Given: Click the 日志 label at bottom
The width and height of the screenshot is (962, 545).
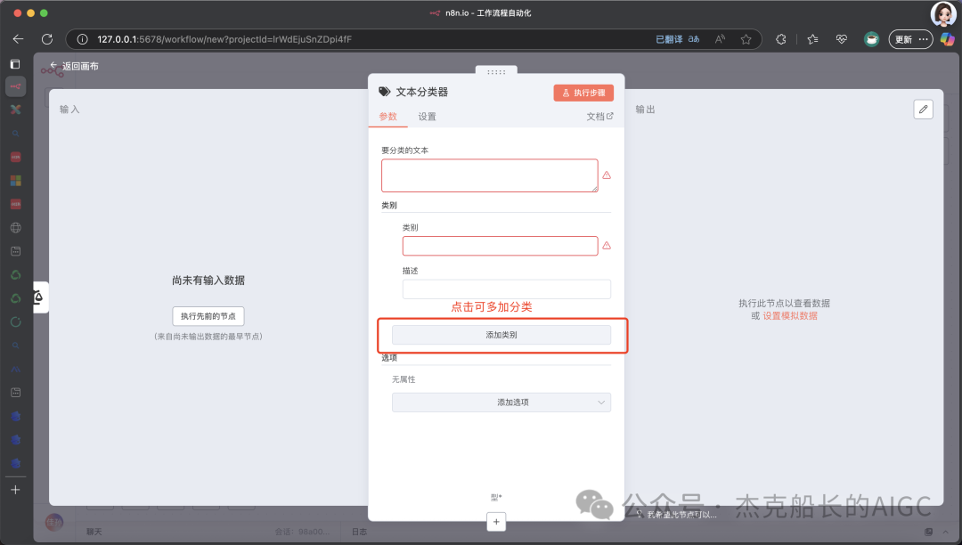Looking at the screenshot, I should (360, 532).
